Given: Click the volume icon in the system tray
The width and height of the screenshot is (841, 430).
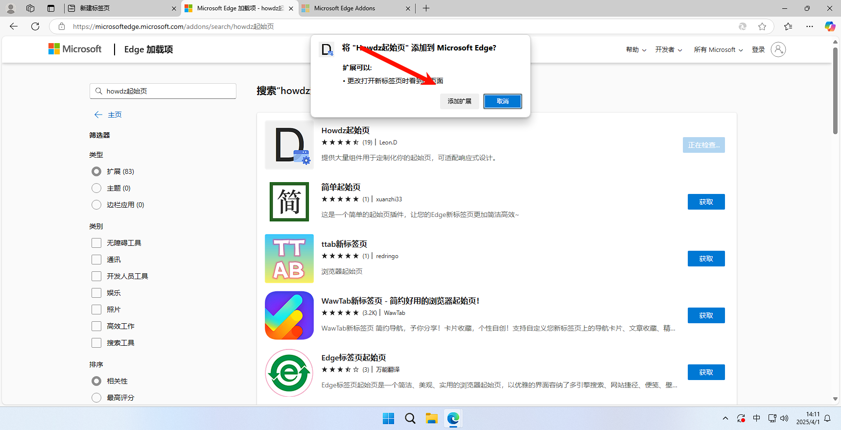Looking at the screenshot, I should tap(784, 418).
